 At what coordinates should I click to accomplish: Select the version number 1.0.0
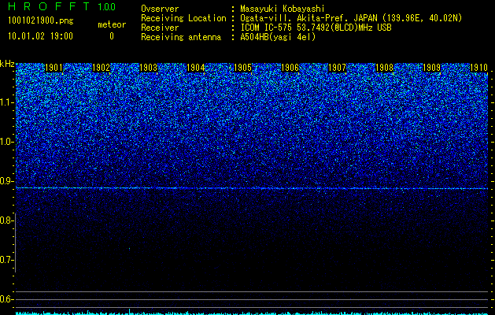click(106, 6)
